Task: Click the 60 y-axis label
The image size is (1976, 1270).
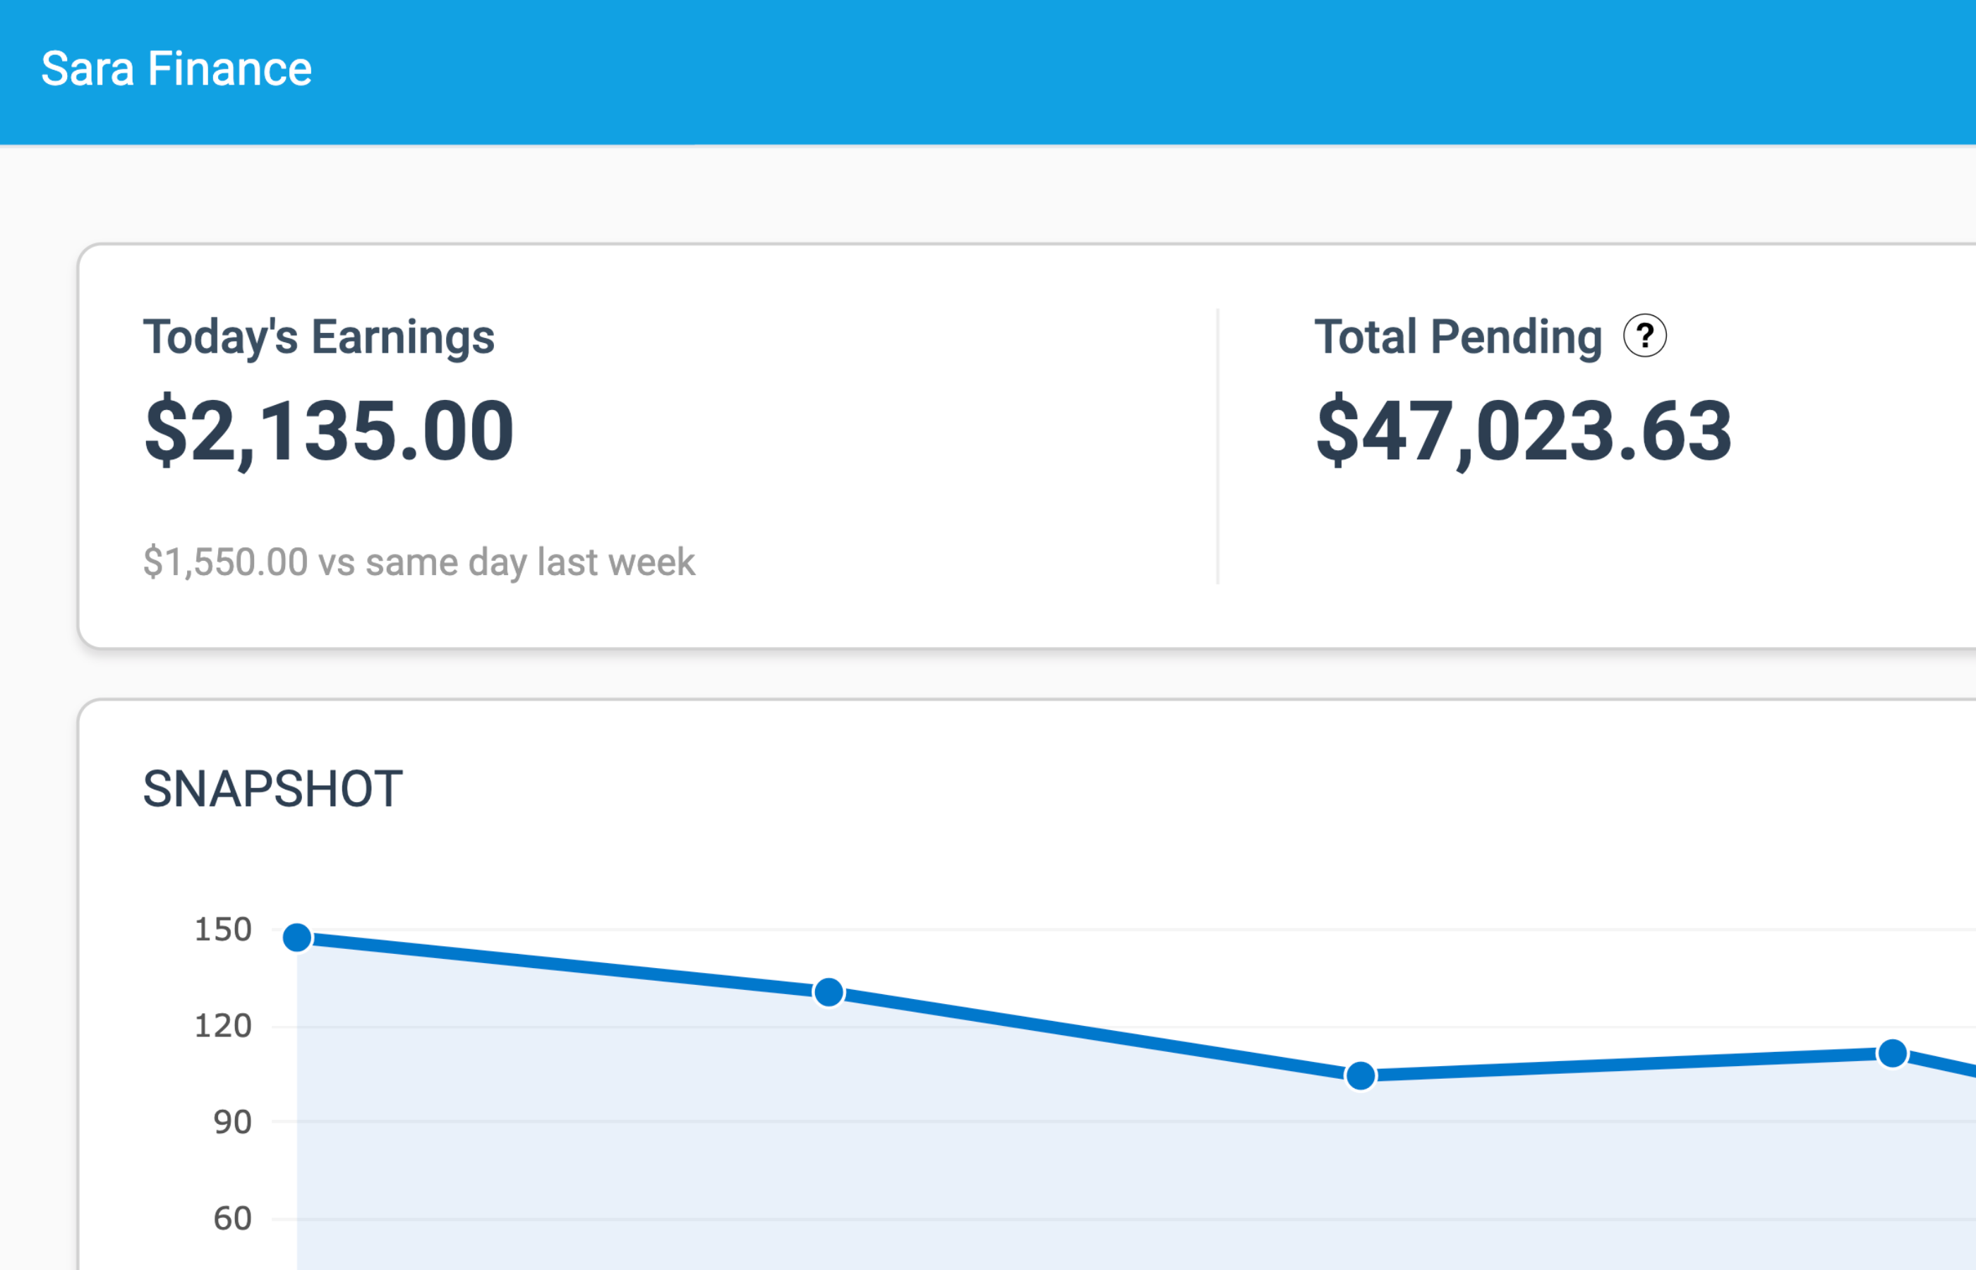Action: (231, 1219)
